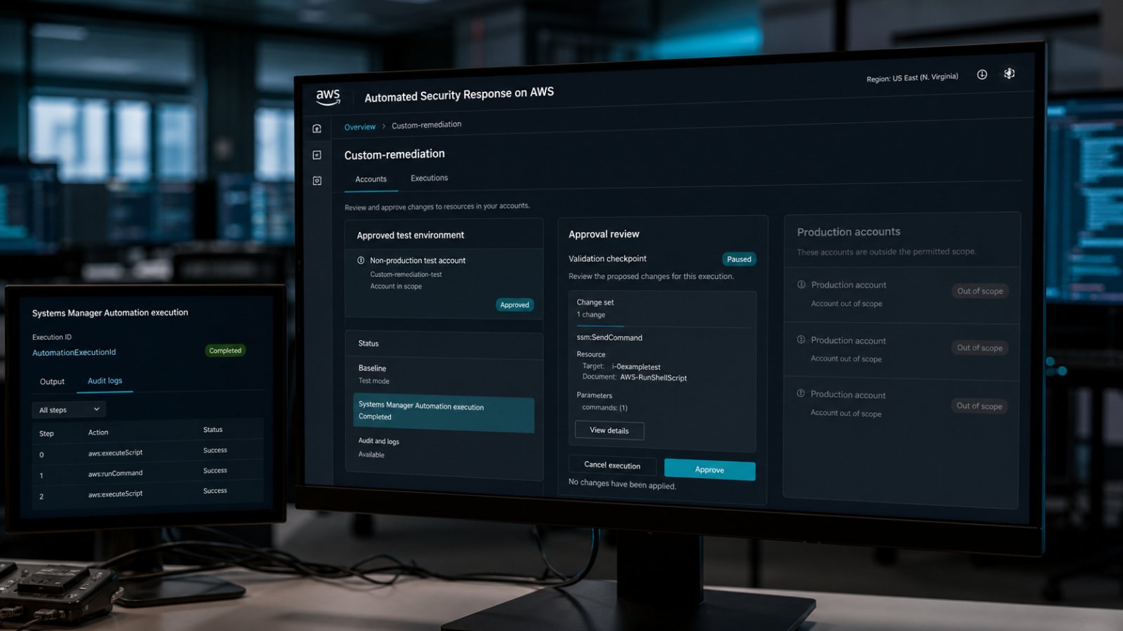Click the Region: US East (N. Virginia) selector
1123x631 pixels.
[912, 78]
